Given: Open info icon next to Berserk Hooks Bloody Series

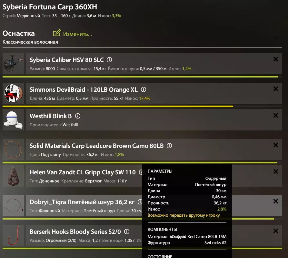Looking at the screenshot, I should [127, 232].
